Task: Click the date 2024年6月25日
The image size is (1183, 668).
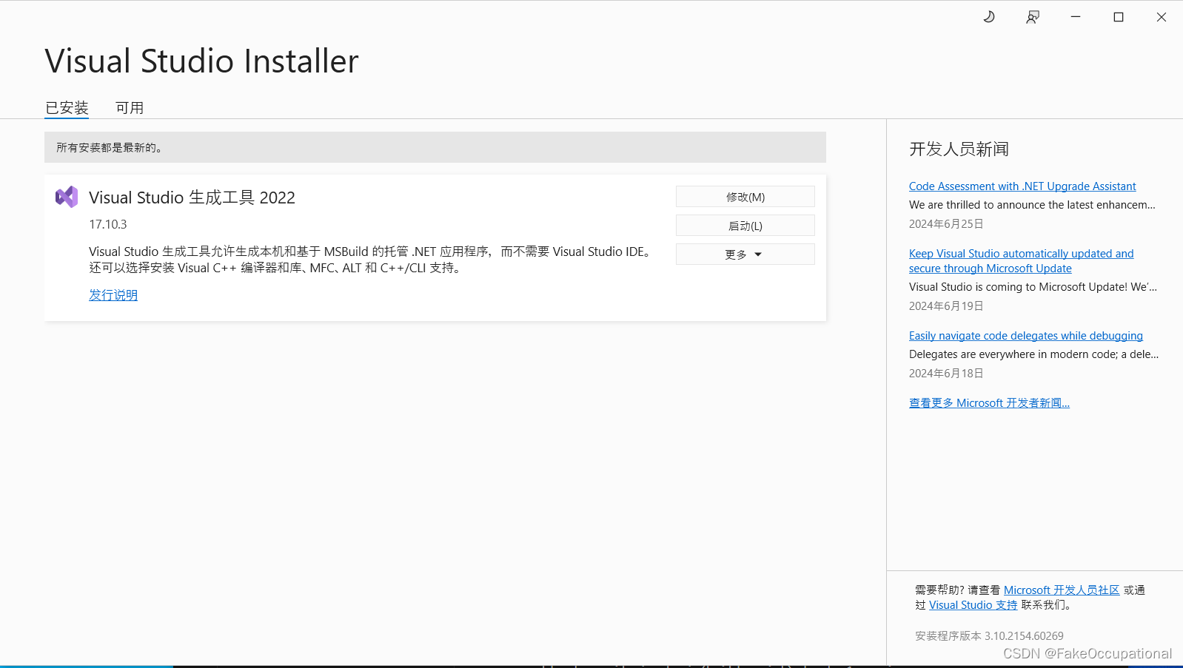Action: [946, 224]
